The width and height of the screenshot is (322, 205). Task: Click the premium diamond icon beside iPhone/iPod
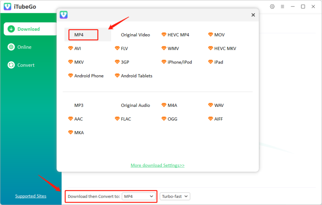click(x=164, y=62)
